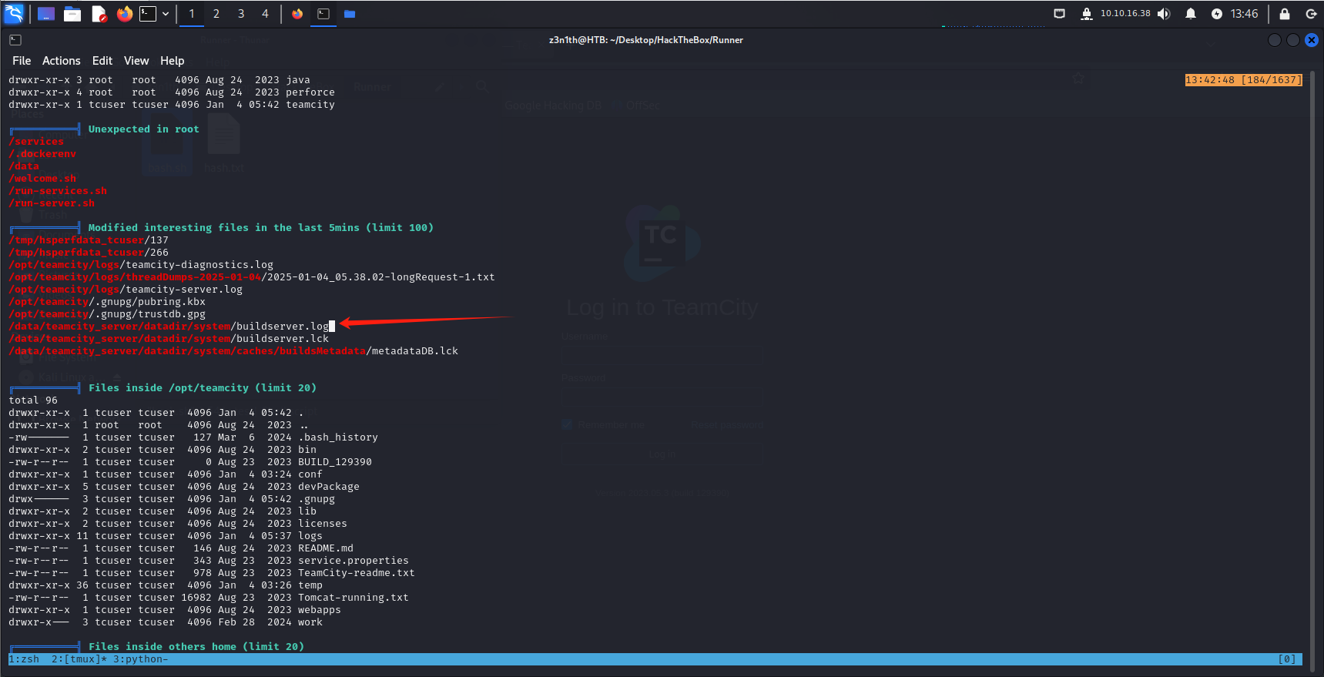
Task: Focus the Firefox window in taskbar
Action: coord(297,14)
